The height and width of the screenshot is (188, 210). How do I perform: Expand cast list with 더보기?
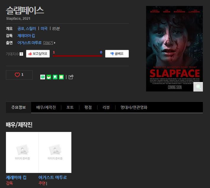pyautogui.click(x=49, y=43)
